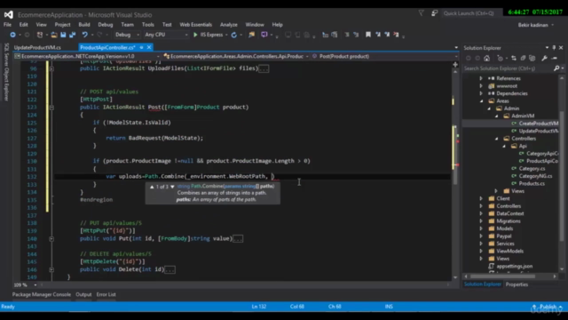Click the notifications flag icon in title bar
Image resolution: width=568 pixels, height=320 pixels.
pyautogui.click(x=421, y=13)
